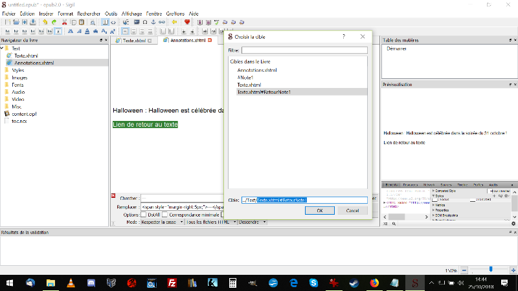Open the Outils menu
Screen dimensions: 518x291
(111, 13)
